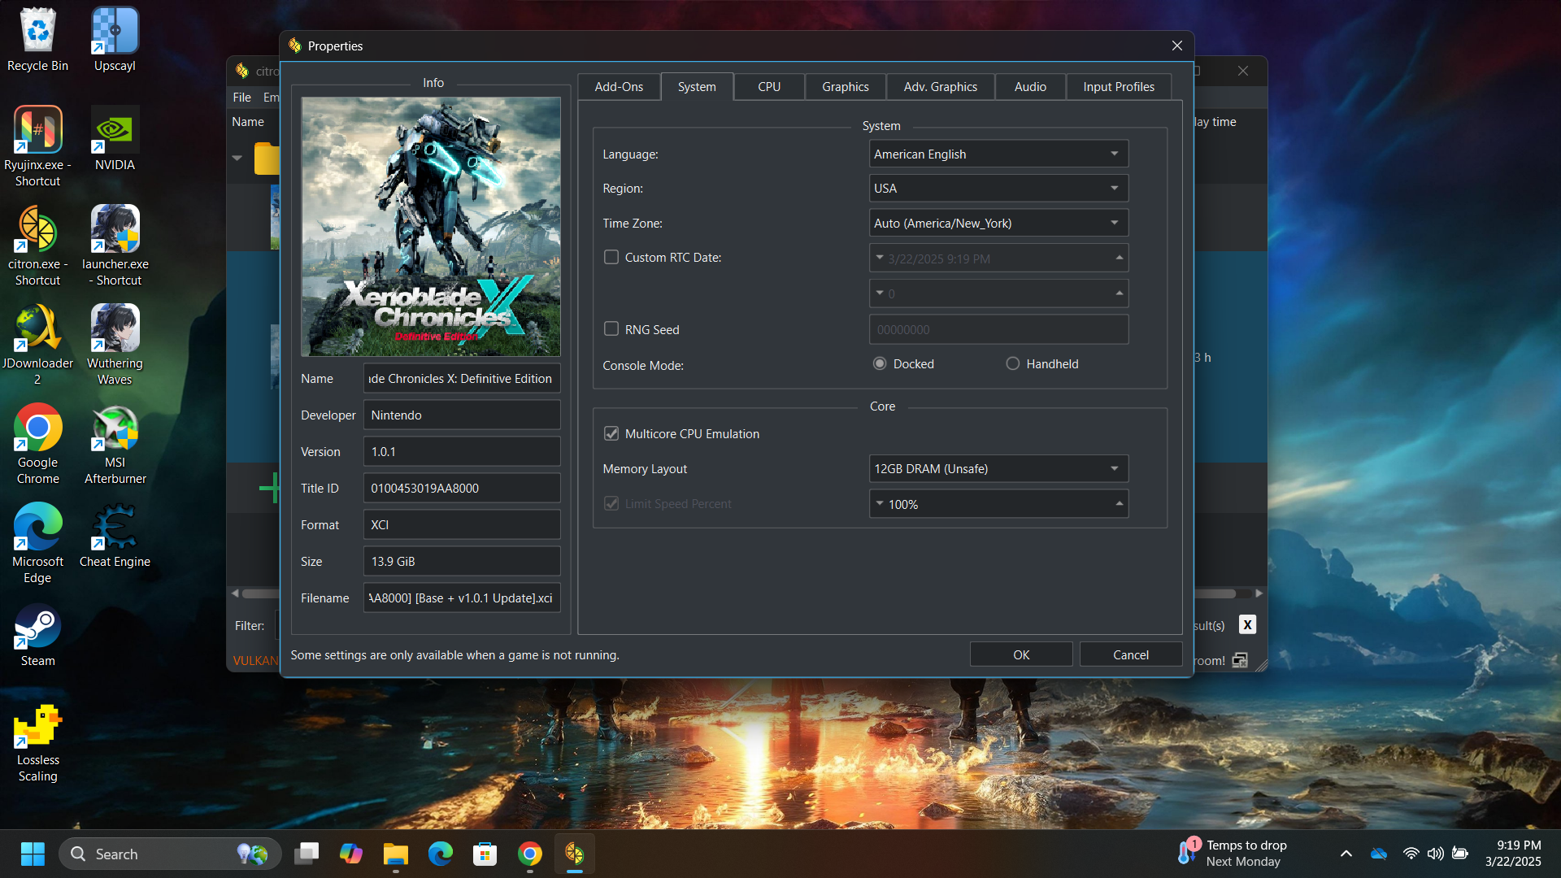Confirm settings with OK button
Viewport: 1561px width, 878px height.
click(x=1021, y=654)
